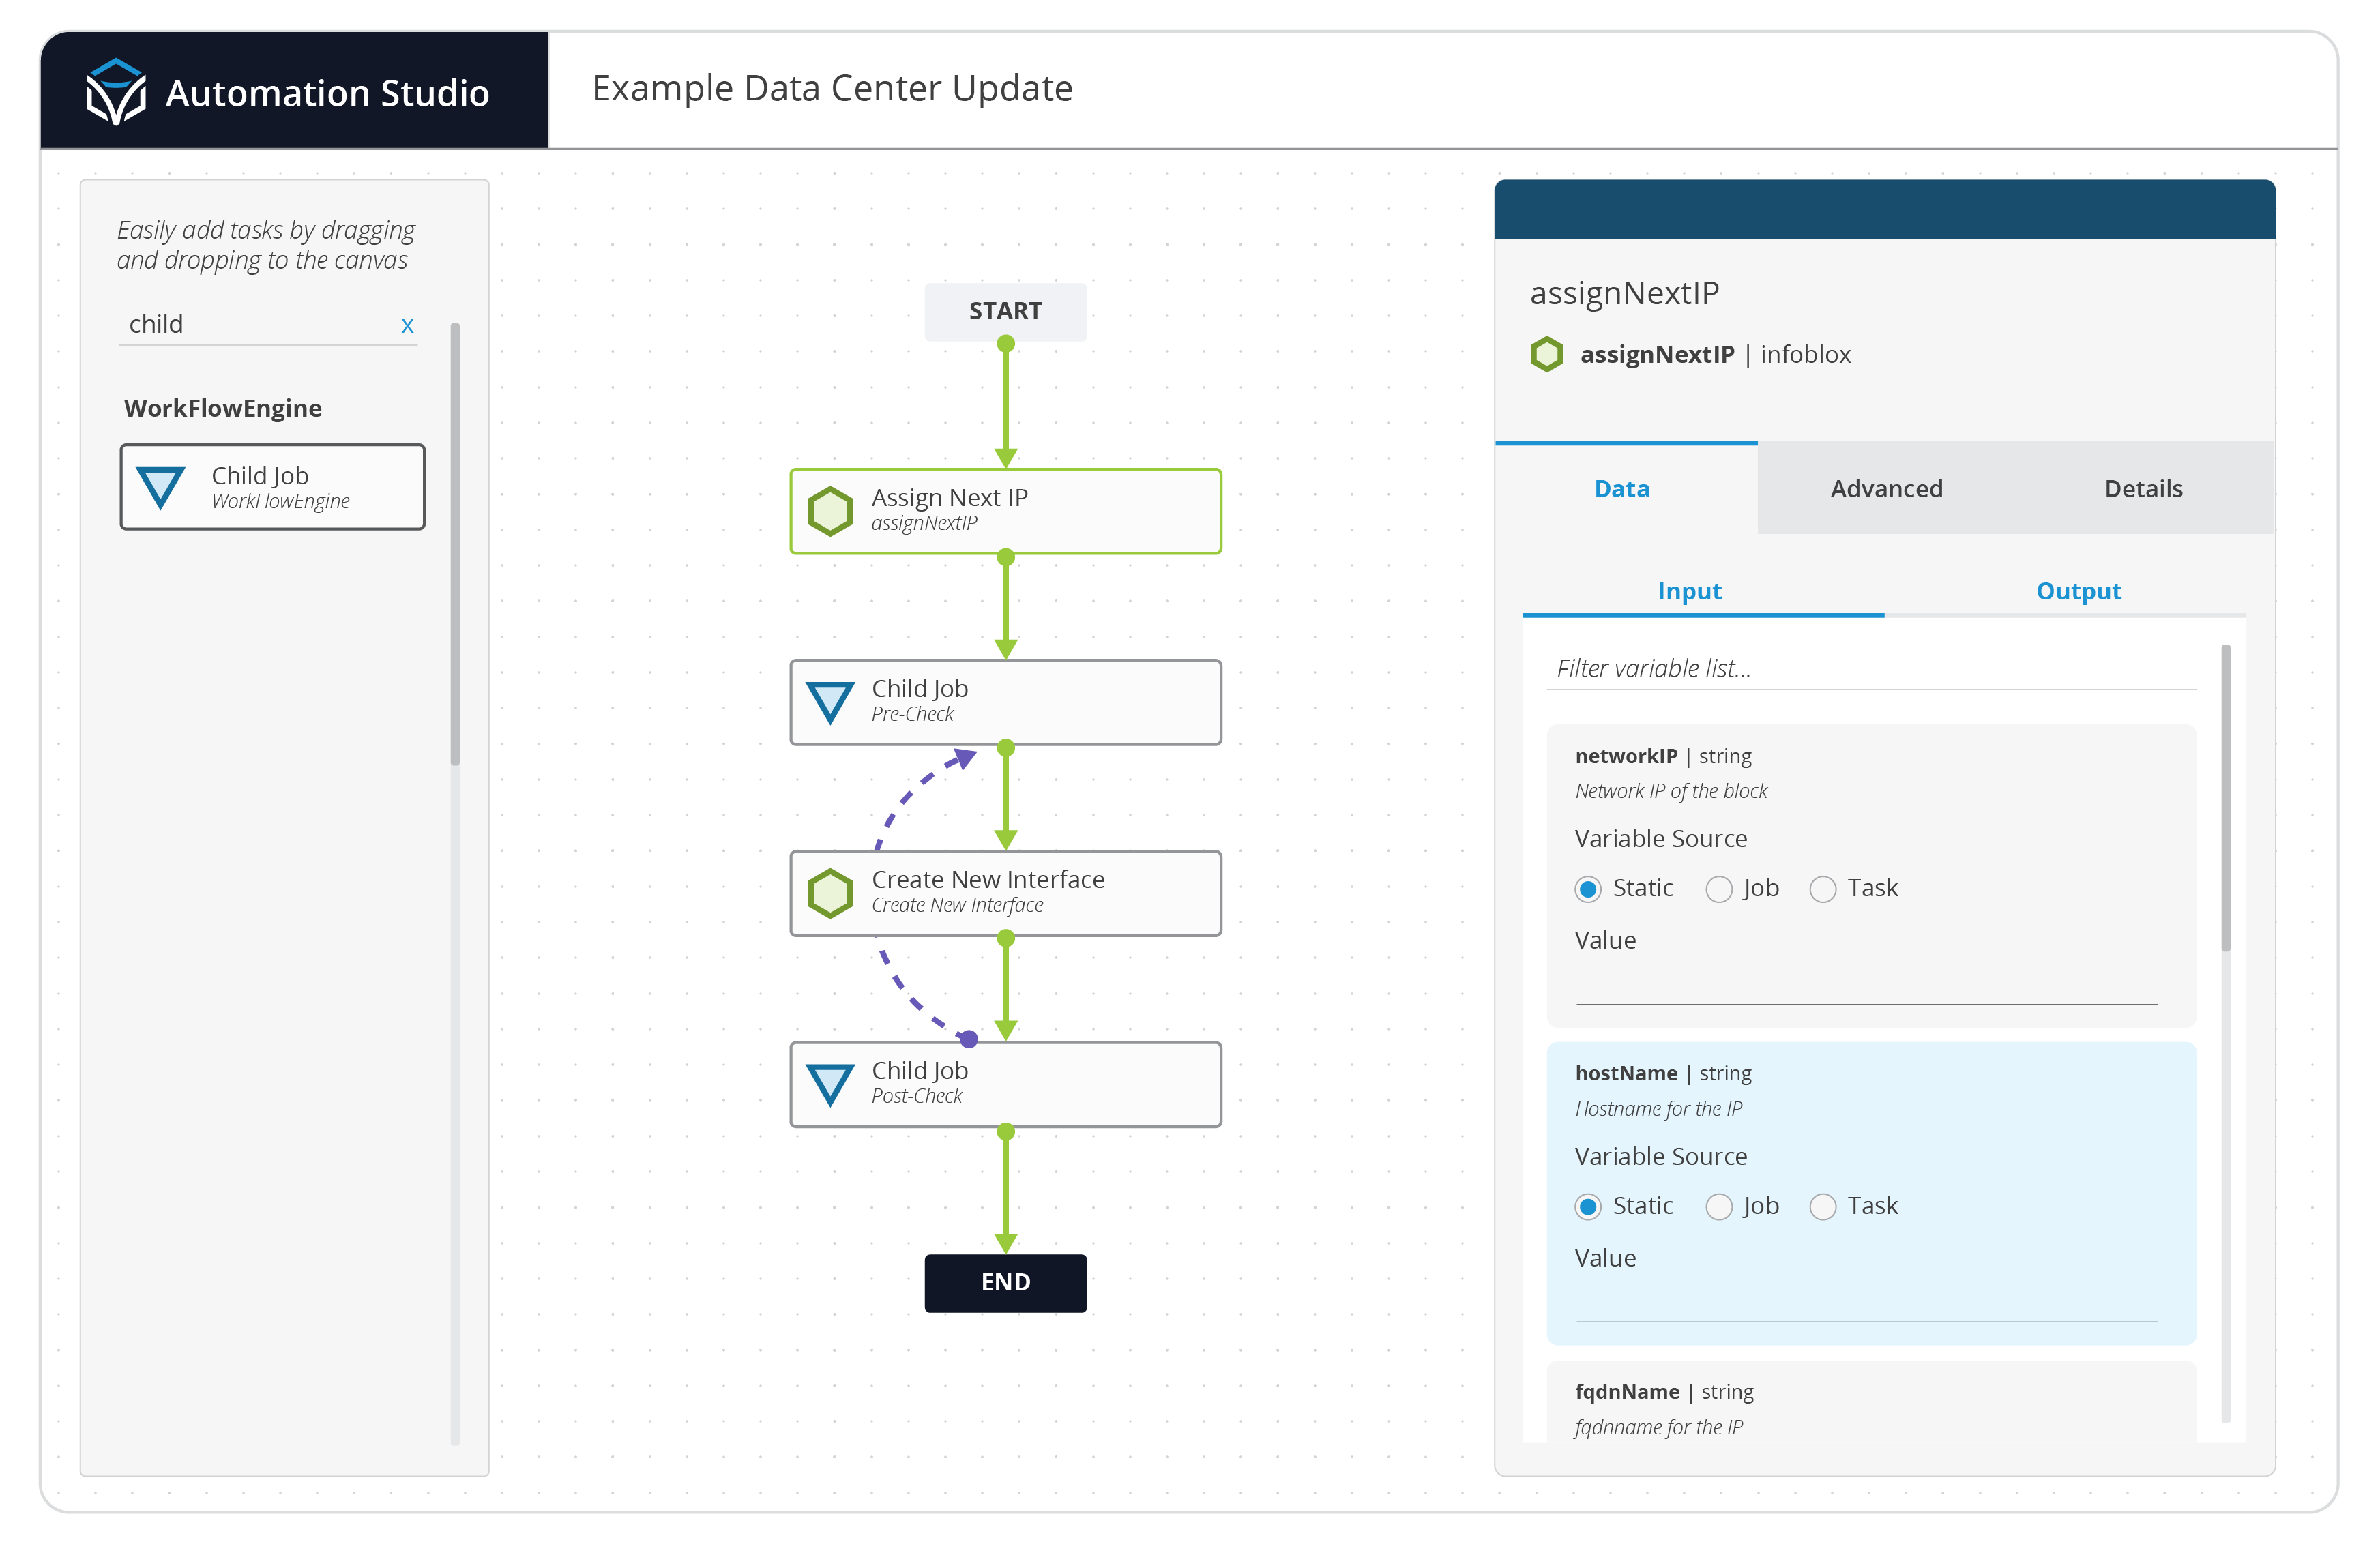Click the Pre-Check Child Job triangle icon

pos(830,702)
